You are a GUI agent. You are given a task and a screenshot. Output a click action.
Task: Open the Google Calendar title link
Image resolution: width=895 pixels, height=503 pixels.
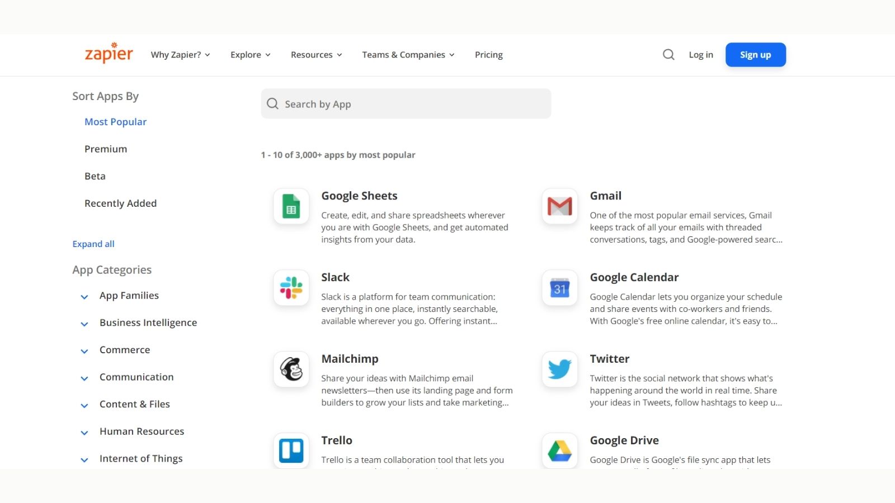634,277
